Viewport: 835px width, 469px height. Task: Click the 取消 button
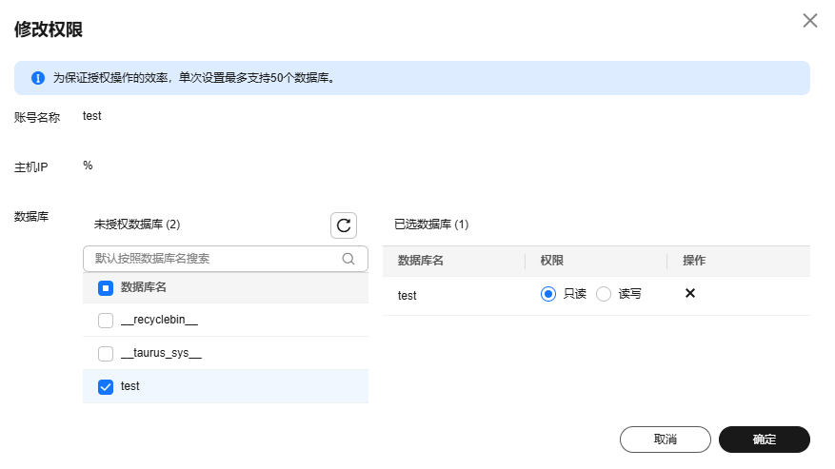(665, 440)
